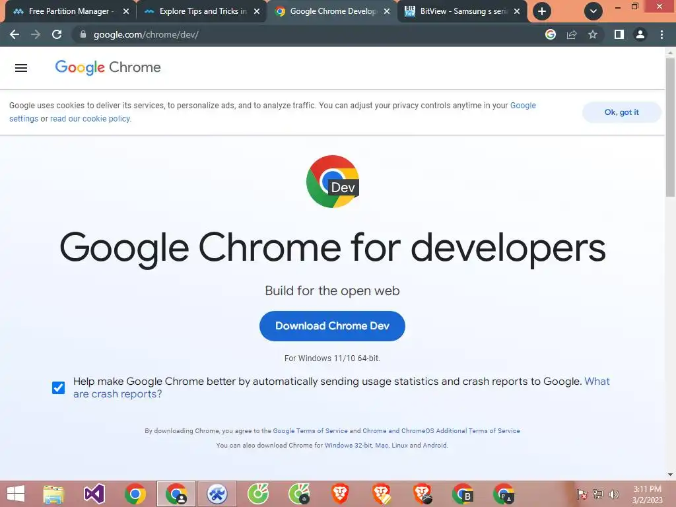The width and height of the screenshot is (676, 507).
Task: View site information via the lock icon
Action: click(83, 34)
